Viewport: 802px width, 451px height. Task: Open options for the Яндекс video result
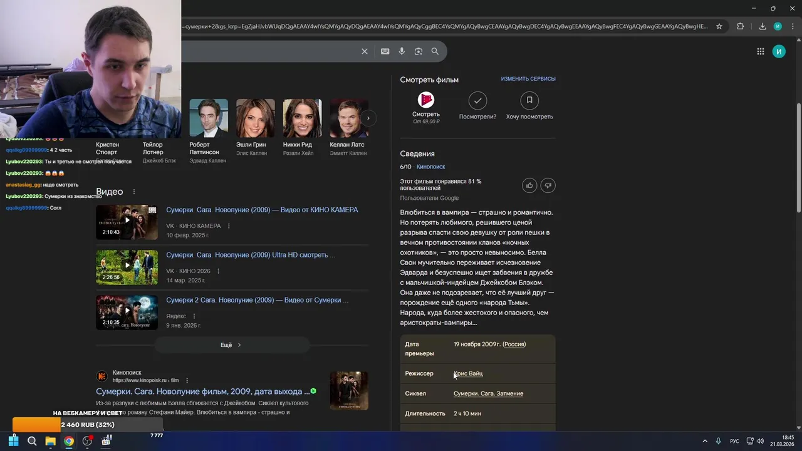194,316
